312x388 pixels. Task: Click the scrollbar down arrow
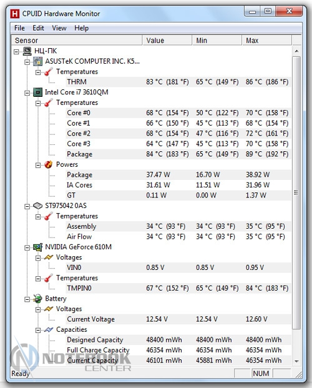(296, 361)
